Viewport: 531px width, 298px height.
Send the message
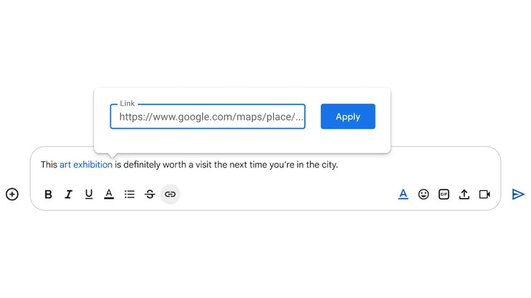point(518,194)
